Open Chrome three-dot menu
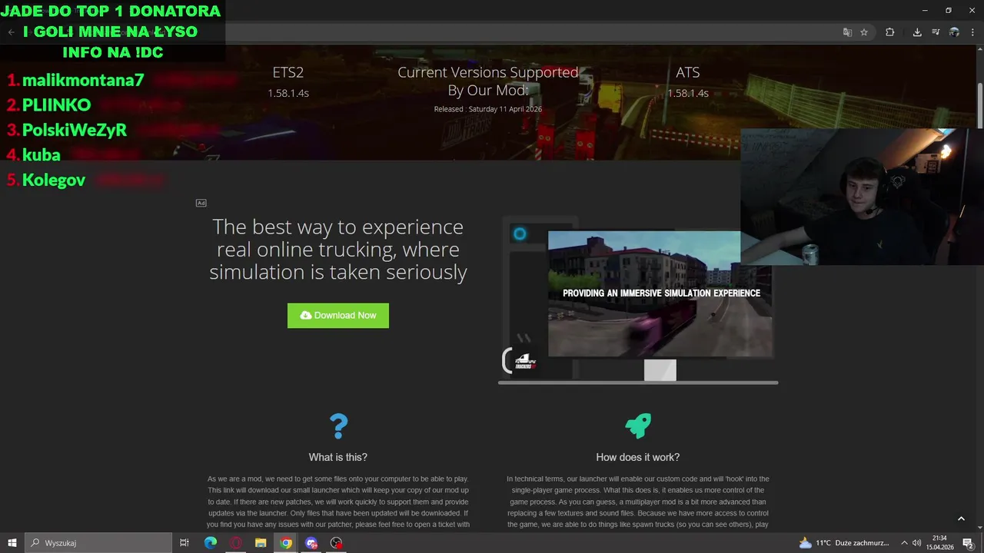 pos(972,32)
